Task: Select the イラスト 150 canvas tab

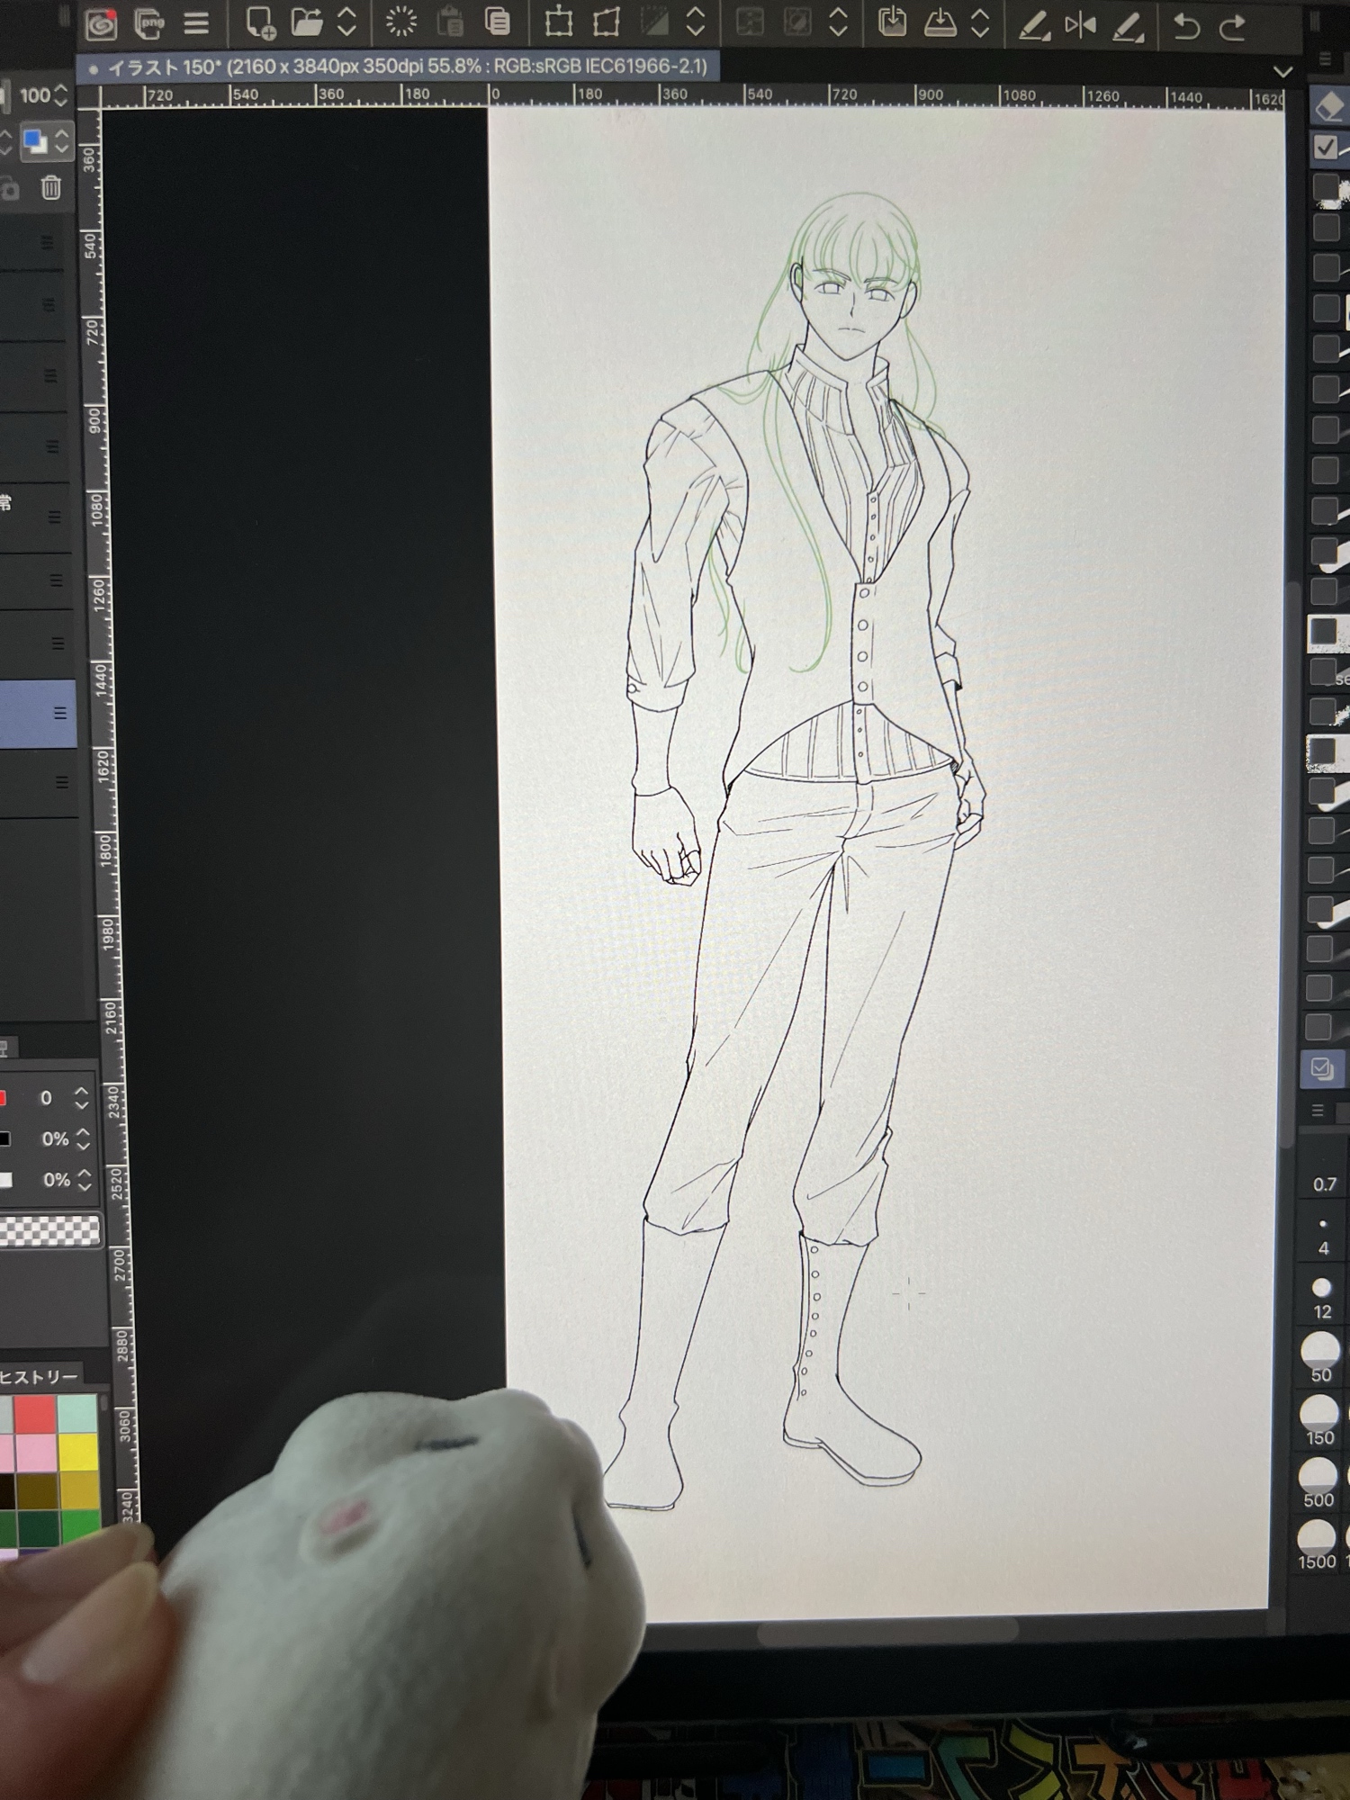Action: coord(405,67)
